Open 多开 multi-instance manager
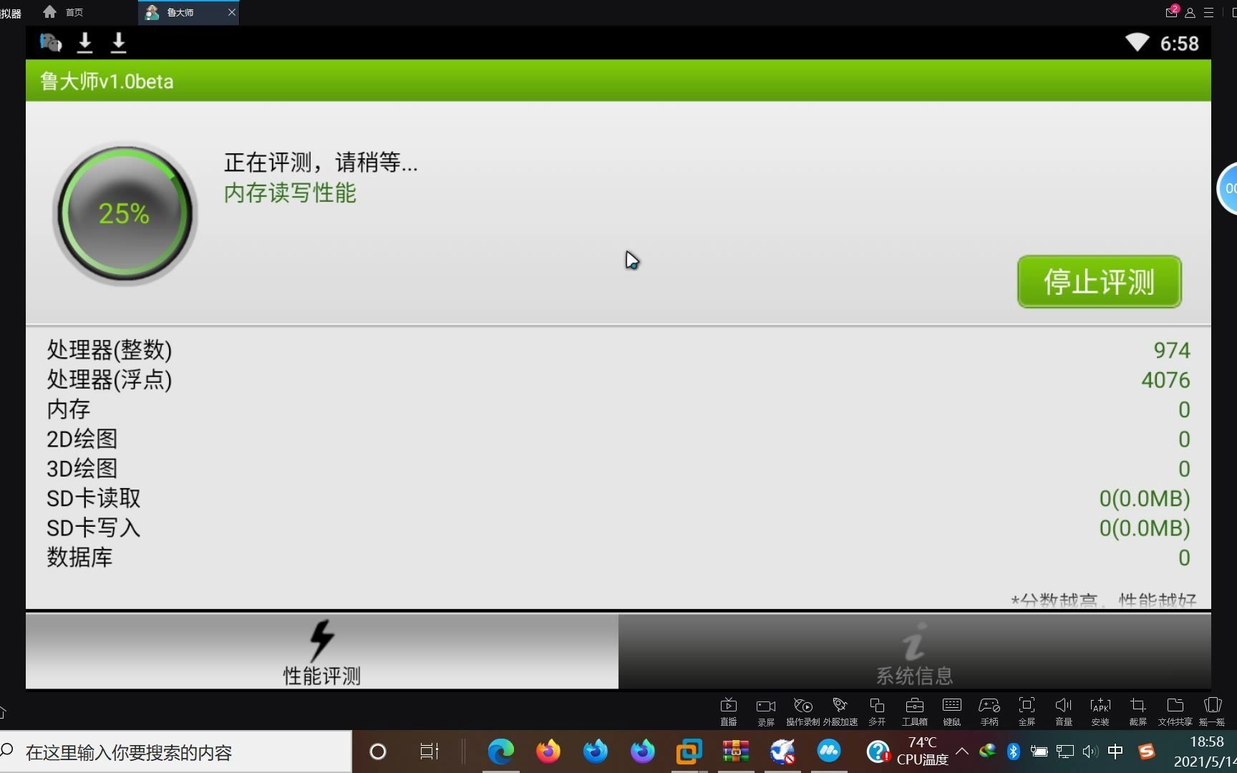The height and width of the screenshot is (773, 1237). (877, 709)
